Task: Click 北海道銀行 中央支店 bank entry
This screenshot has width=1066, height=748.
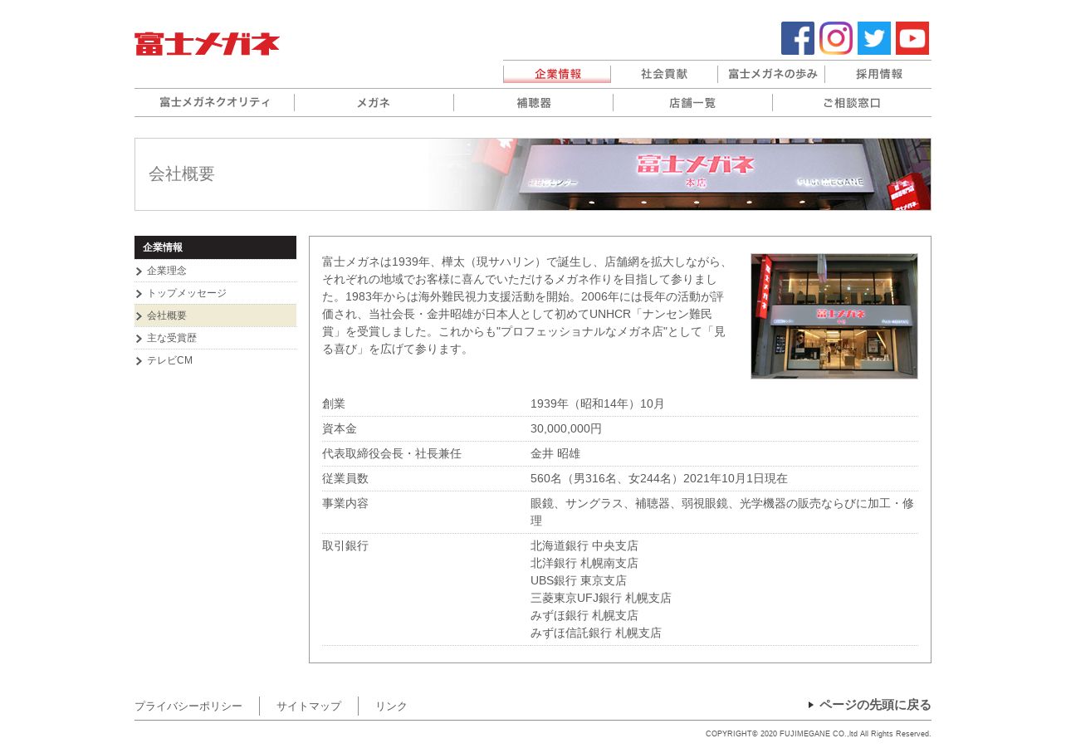Action: (584, 546)
